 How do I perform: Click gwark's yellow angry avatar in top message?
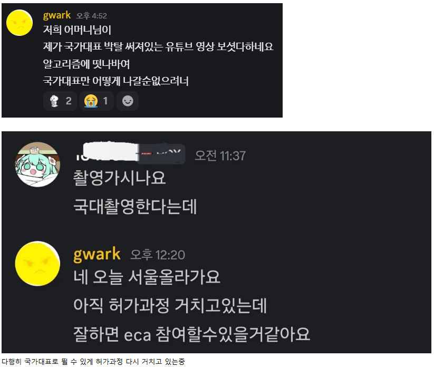[20, 23]
